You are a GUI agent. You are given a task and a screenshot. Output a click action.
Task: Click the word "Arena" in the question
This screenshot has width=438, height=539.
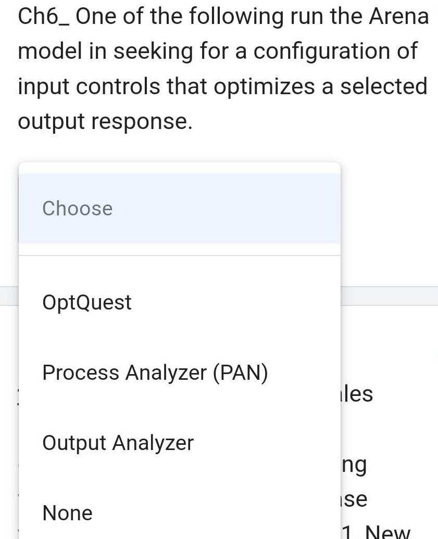coord(398,17)
